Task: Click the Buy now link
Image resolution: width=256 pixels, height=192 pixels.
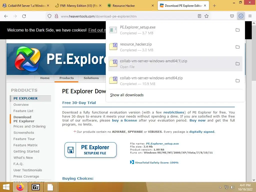Action: click(x=197, y=120)
